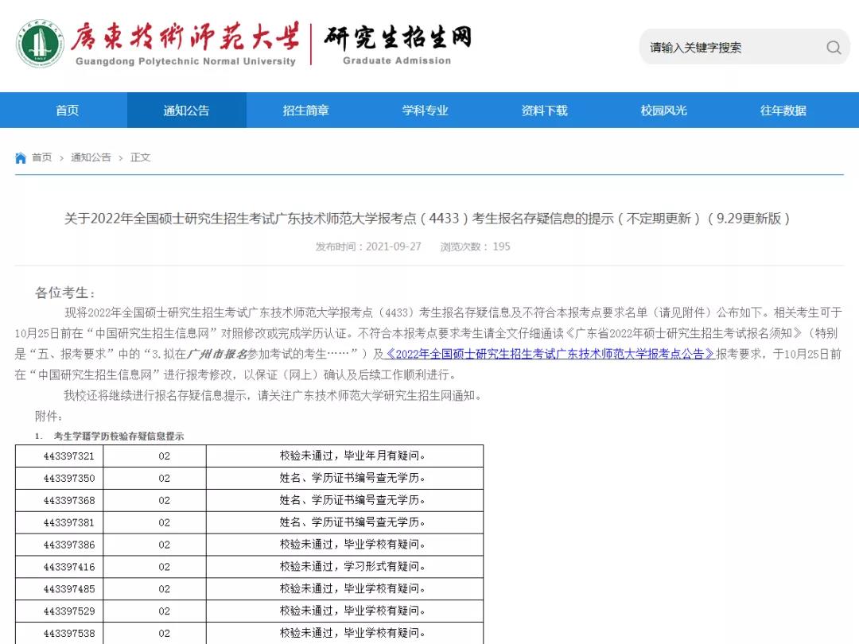Click 毕业年月有疑问 in row 443397321
Image resolution: width=859 pixels, height=644 pixels.
381,456
